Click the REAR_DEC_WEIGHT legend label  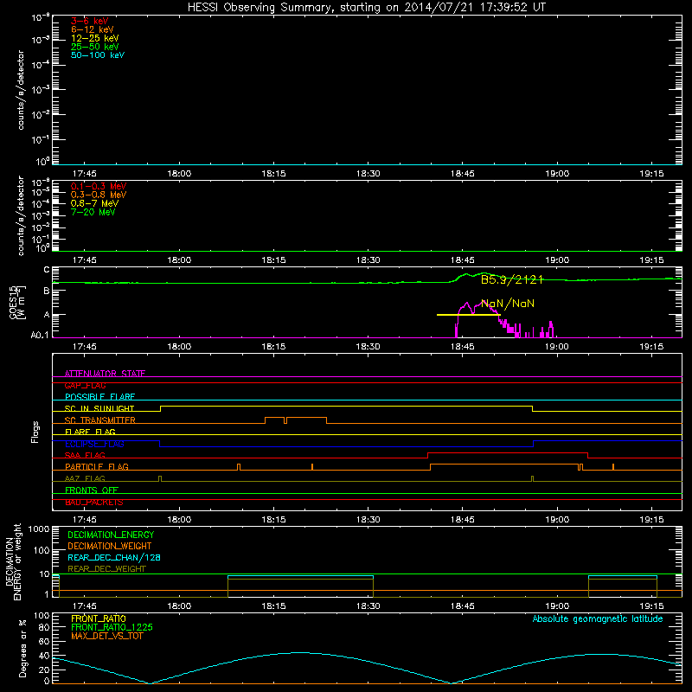[106, 569]
